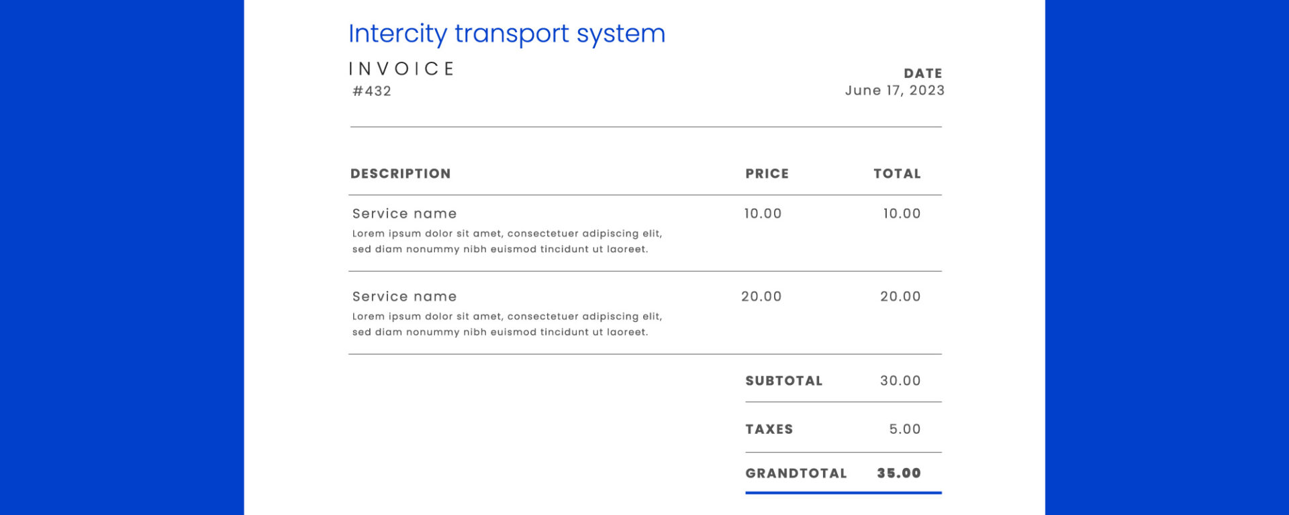This screenshot has height=515, width=1289.
Task: Select the second Service name entry
Action: (x=404, y=296)
